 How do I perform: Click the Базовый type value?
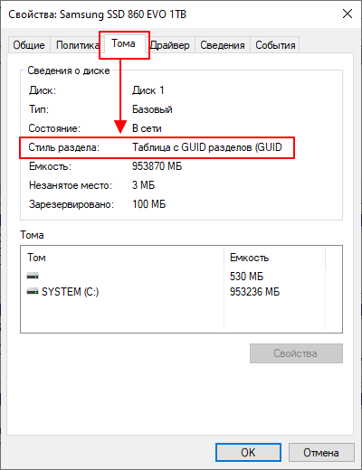152,109
